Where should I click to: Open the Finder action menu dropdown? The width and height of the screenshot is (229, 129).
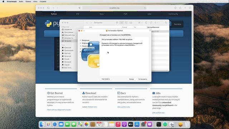156,23
